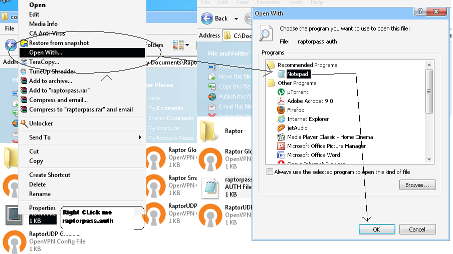Click the Back button in Explorer
This screenshot has height=254, width=453.
click(214, 18)
